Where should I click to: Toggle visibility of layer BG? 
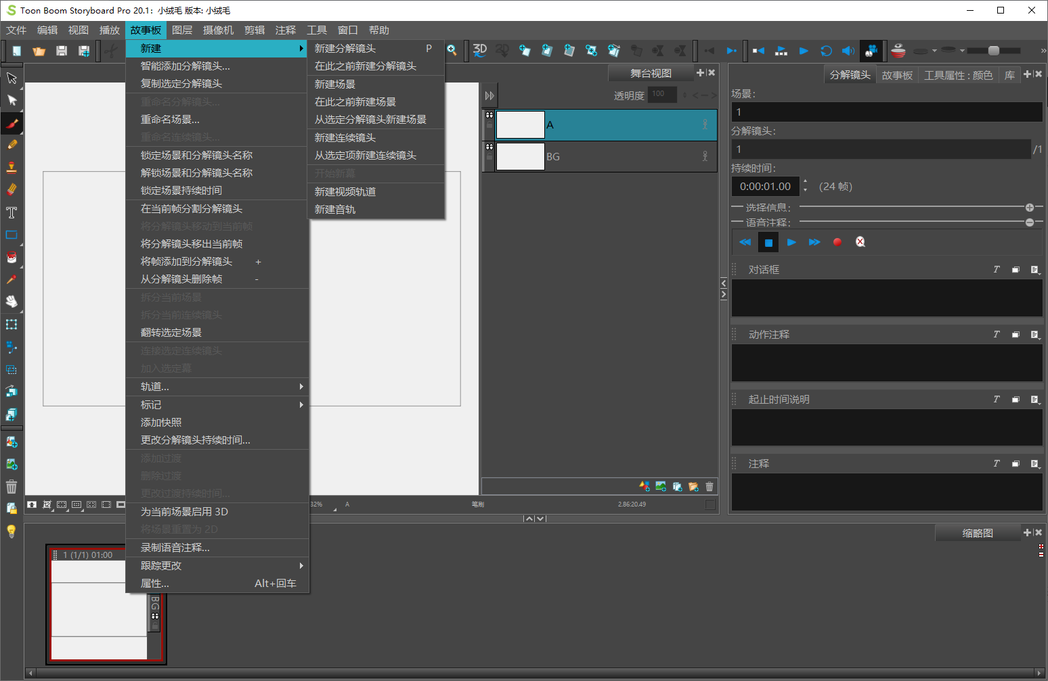(489, 146)
